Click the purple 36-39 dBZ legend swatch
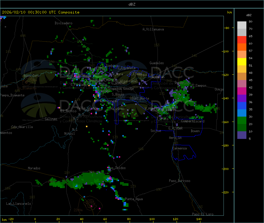 point(242,98)
